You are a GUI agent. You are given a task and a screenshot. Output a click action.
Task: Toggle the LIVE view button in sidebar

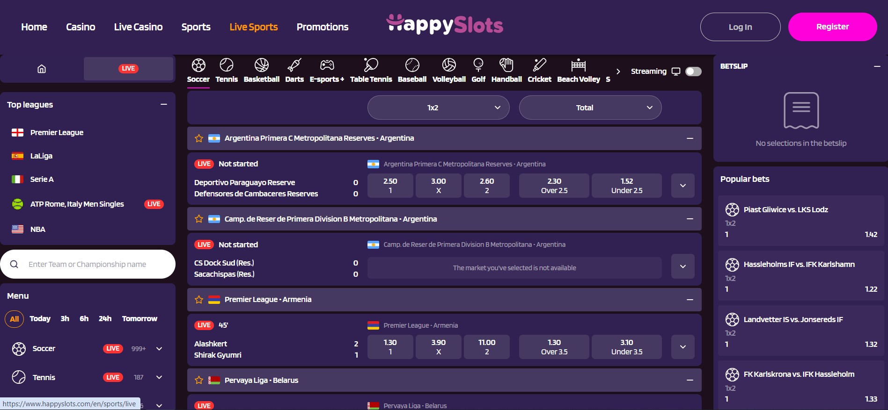pos(128,69)
